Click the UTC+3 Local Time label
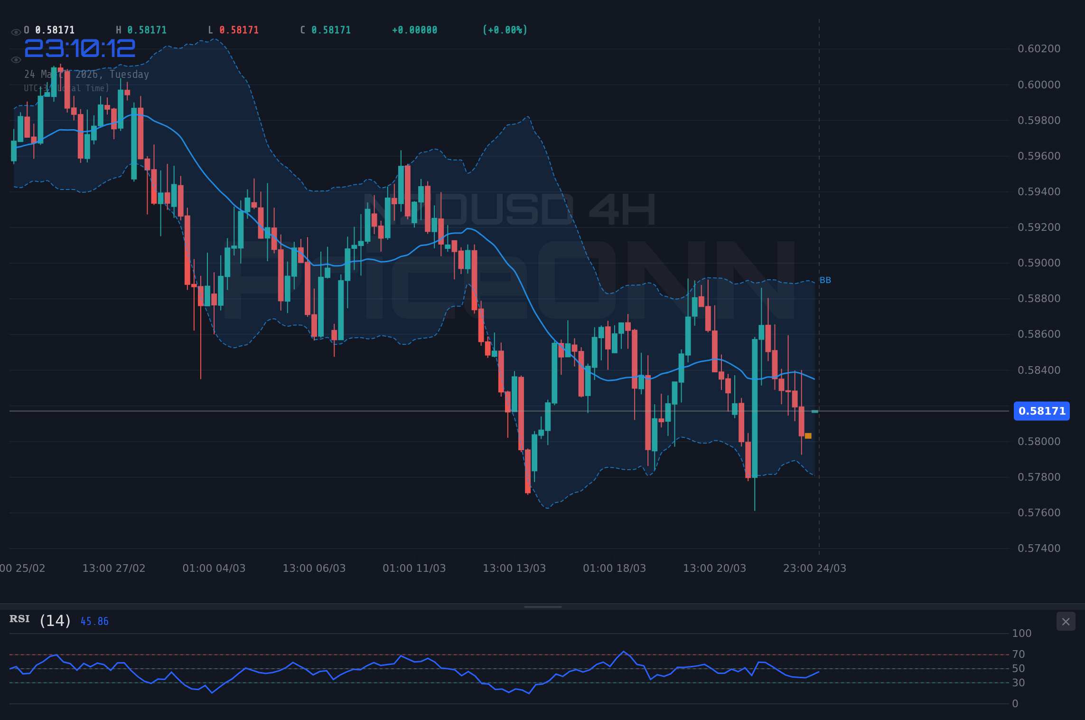The height and width of the screenshot is (720, 1085). [66, 88]
